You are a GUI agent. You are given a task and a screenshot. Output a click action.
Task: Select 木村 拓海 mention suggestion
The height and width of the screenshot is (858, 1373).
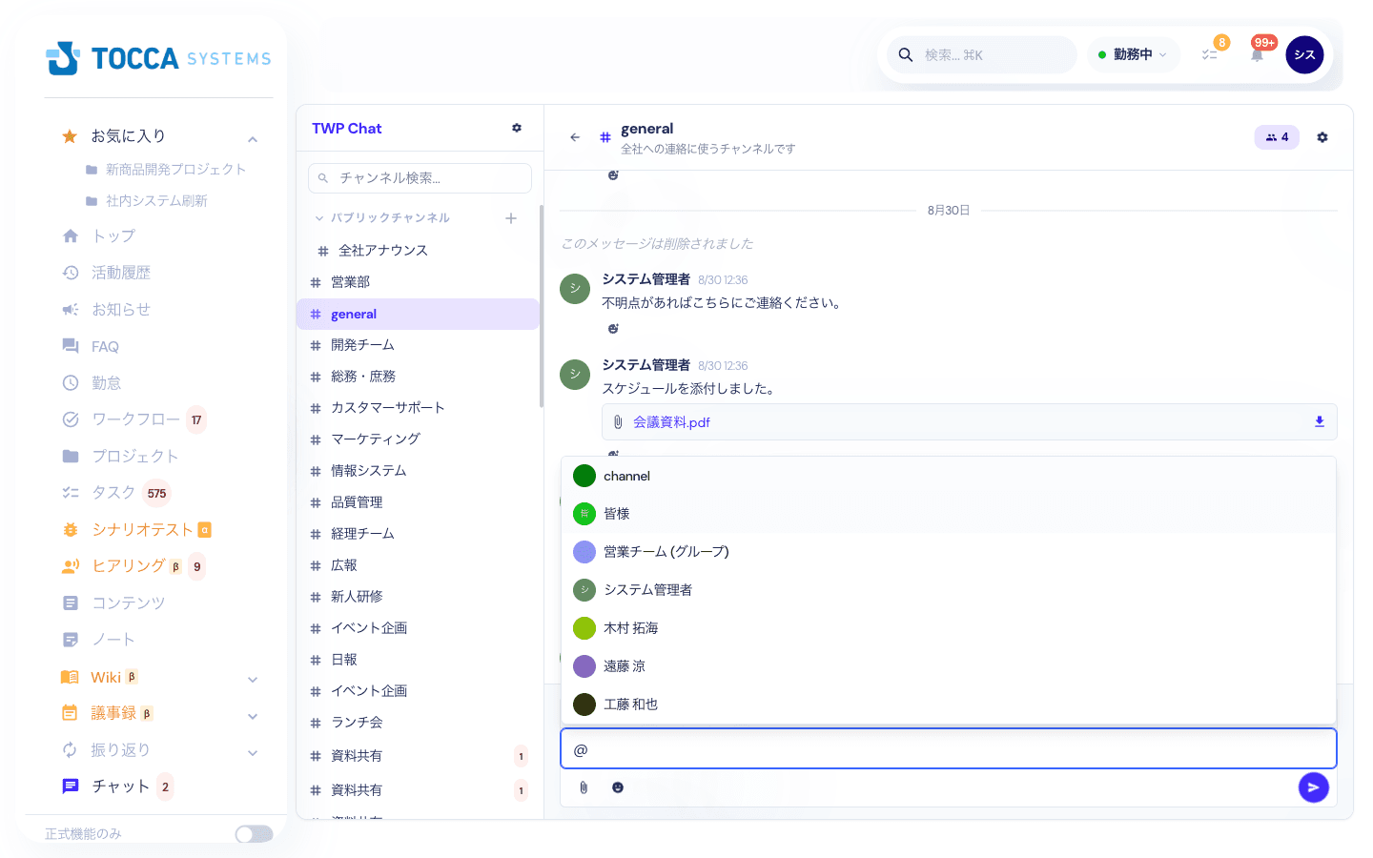pyautogui.click(x=949, y=628)
